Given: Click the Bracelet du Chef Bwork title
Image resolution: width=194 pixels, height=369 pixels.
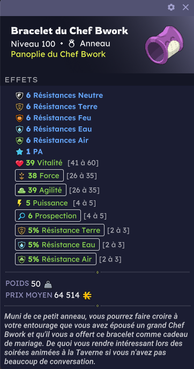Looking at the screenshot, I should click(70, 31).
